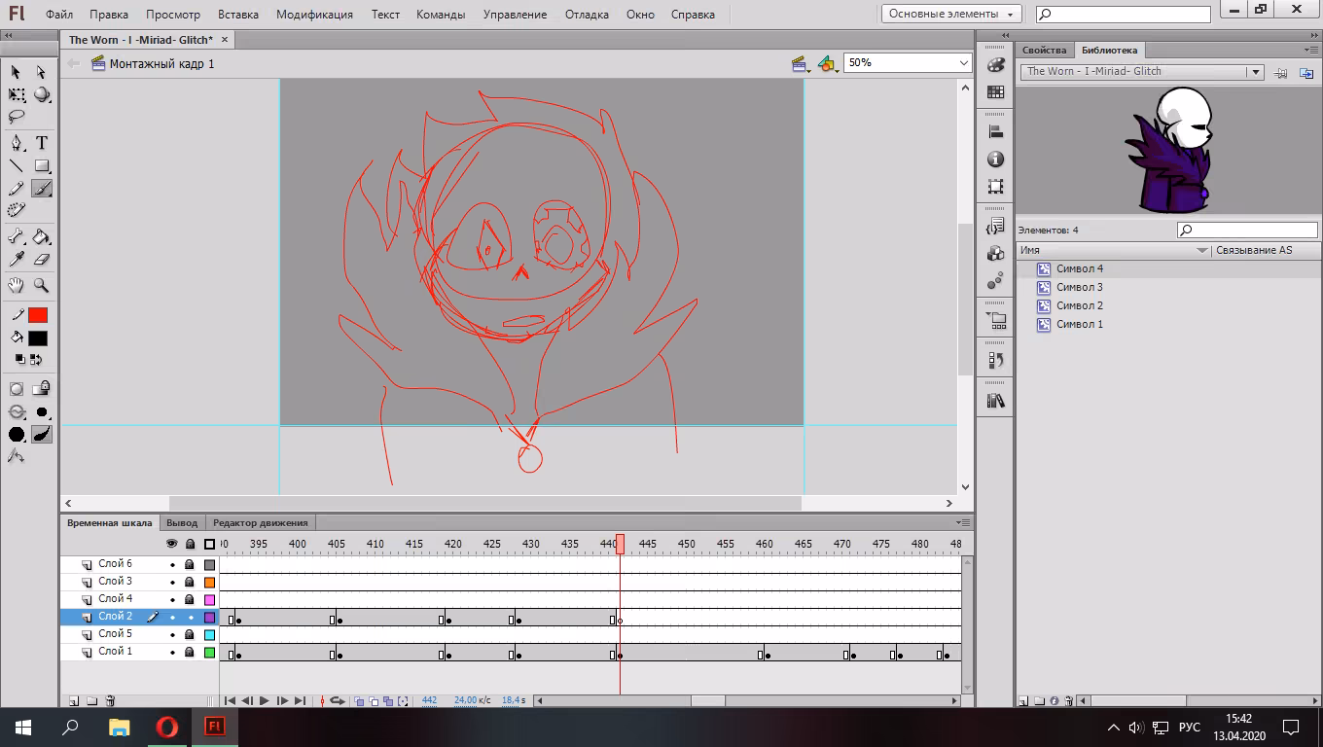Toggle visibility dot for Слой 6

pos(173,564)
